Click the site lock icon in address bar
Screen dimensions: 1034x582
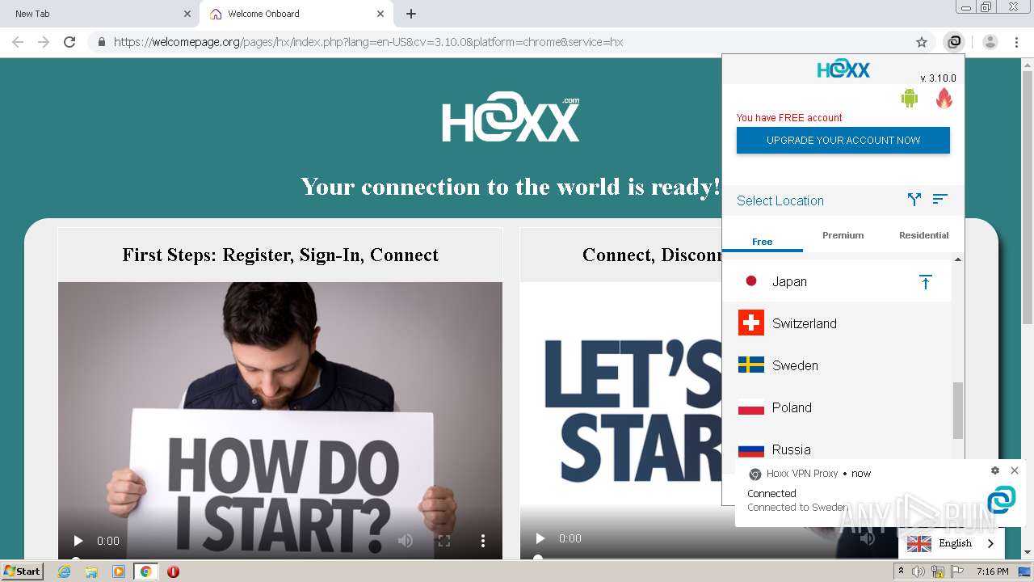click(101, 42)
